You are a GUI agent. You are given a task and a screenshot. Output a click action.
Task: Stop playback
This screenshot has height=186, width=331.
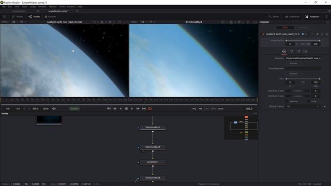point(126,109)
